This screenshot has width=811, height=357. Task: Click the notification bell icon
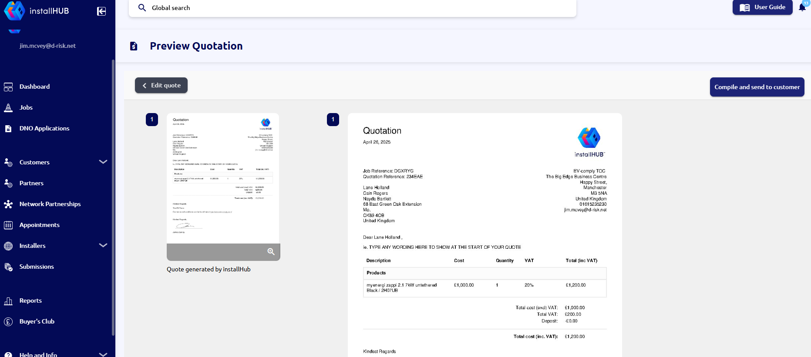[x=802, y=7]
